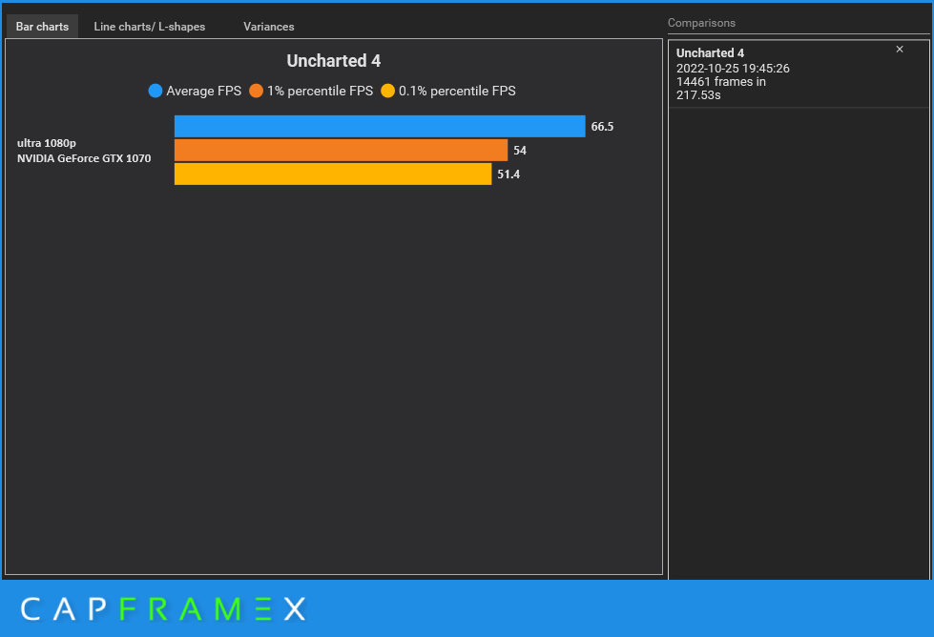Click the 66.5 value label
Viewport: 934px width, 637px height.
pos(602,126)
